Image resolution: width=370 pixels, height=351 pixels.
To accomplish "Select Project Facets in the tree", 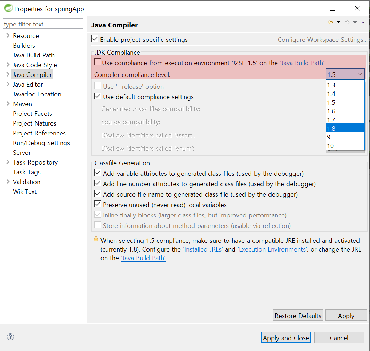I will coord(32,113).
